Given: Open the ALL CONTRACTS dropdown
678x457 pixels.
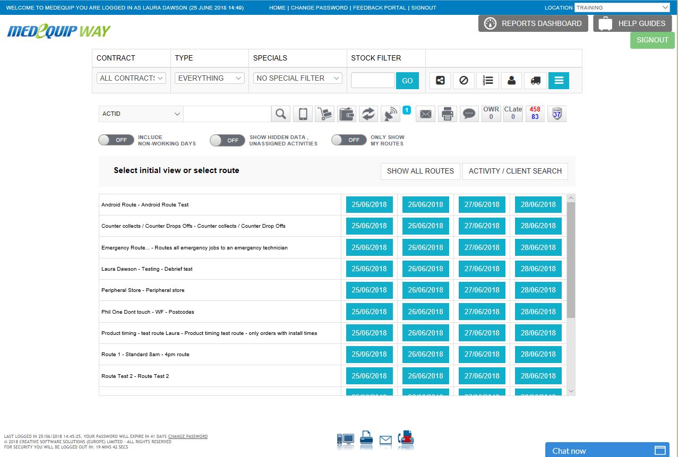Looking at the screenshot, I should [x=132, y=78].
